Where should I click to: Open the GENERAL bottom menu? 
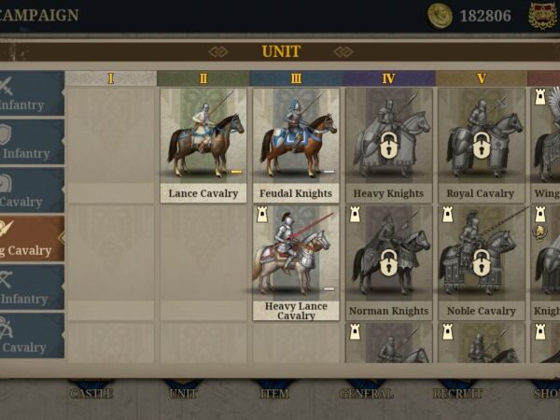(x=367, y=393)
